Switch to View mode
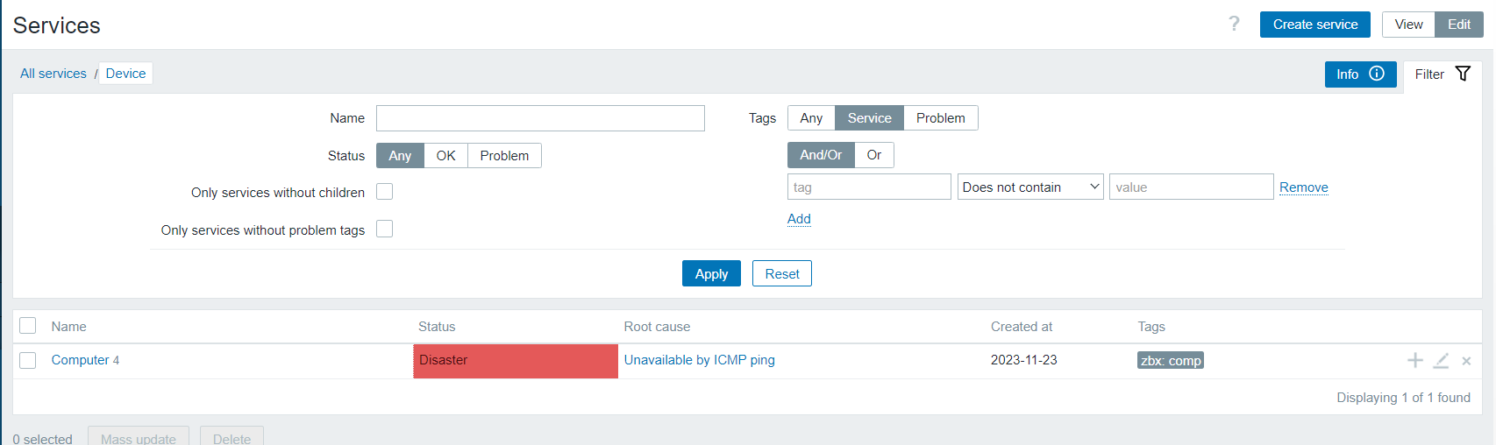This screenshot has width=1496, height=445. click(1408, 25)
